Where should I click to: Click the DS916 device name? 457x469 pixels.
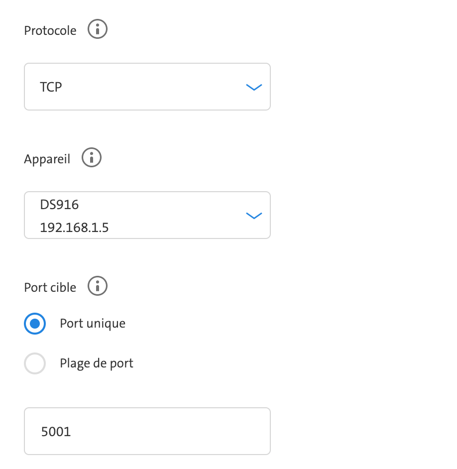pyautogui.click(x=59, y=205)
